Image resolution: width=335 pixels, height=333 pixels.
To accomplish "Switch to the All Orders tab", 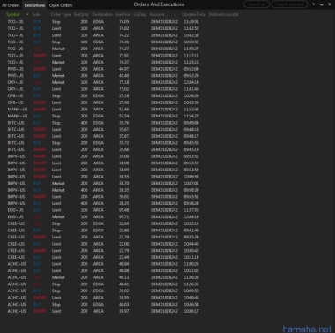I will [x=11, y=5].
